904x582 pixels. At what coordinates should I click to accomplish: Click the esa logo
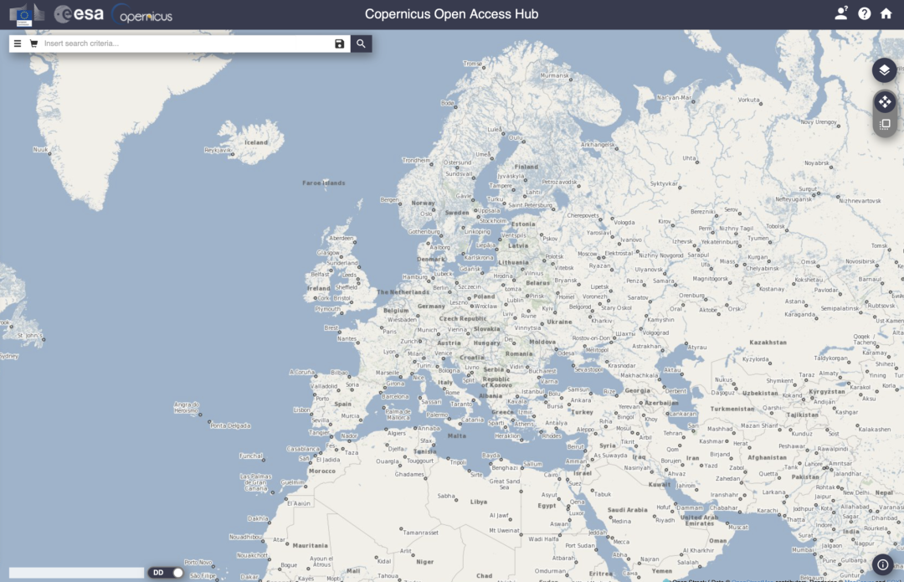79,14
